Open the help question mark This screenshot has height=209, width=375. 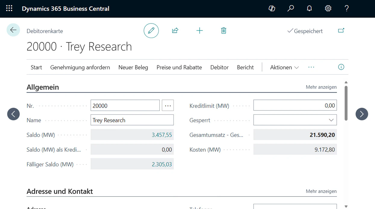click(347, 8)
